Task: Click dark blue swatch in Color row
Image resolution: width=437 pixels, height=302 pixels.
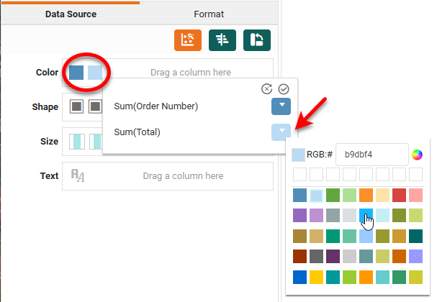Action: pos(76,73)
